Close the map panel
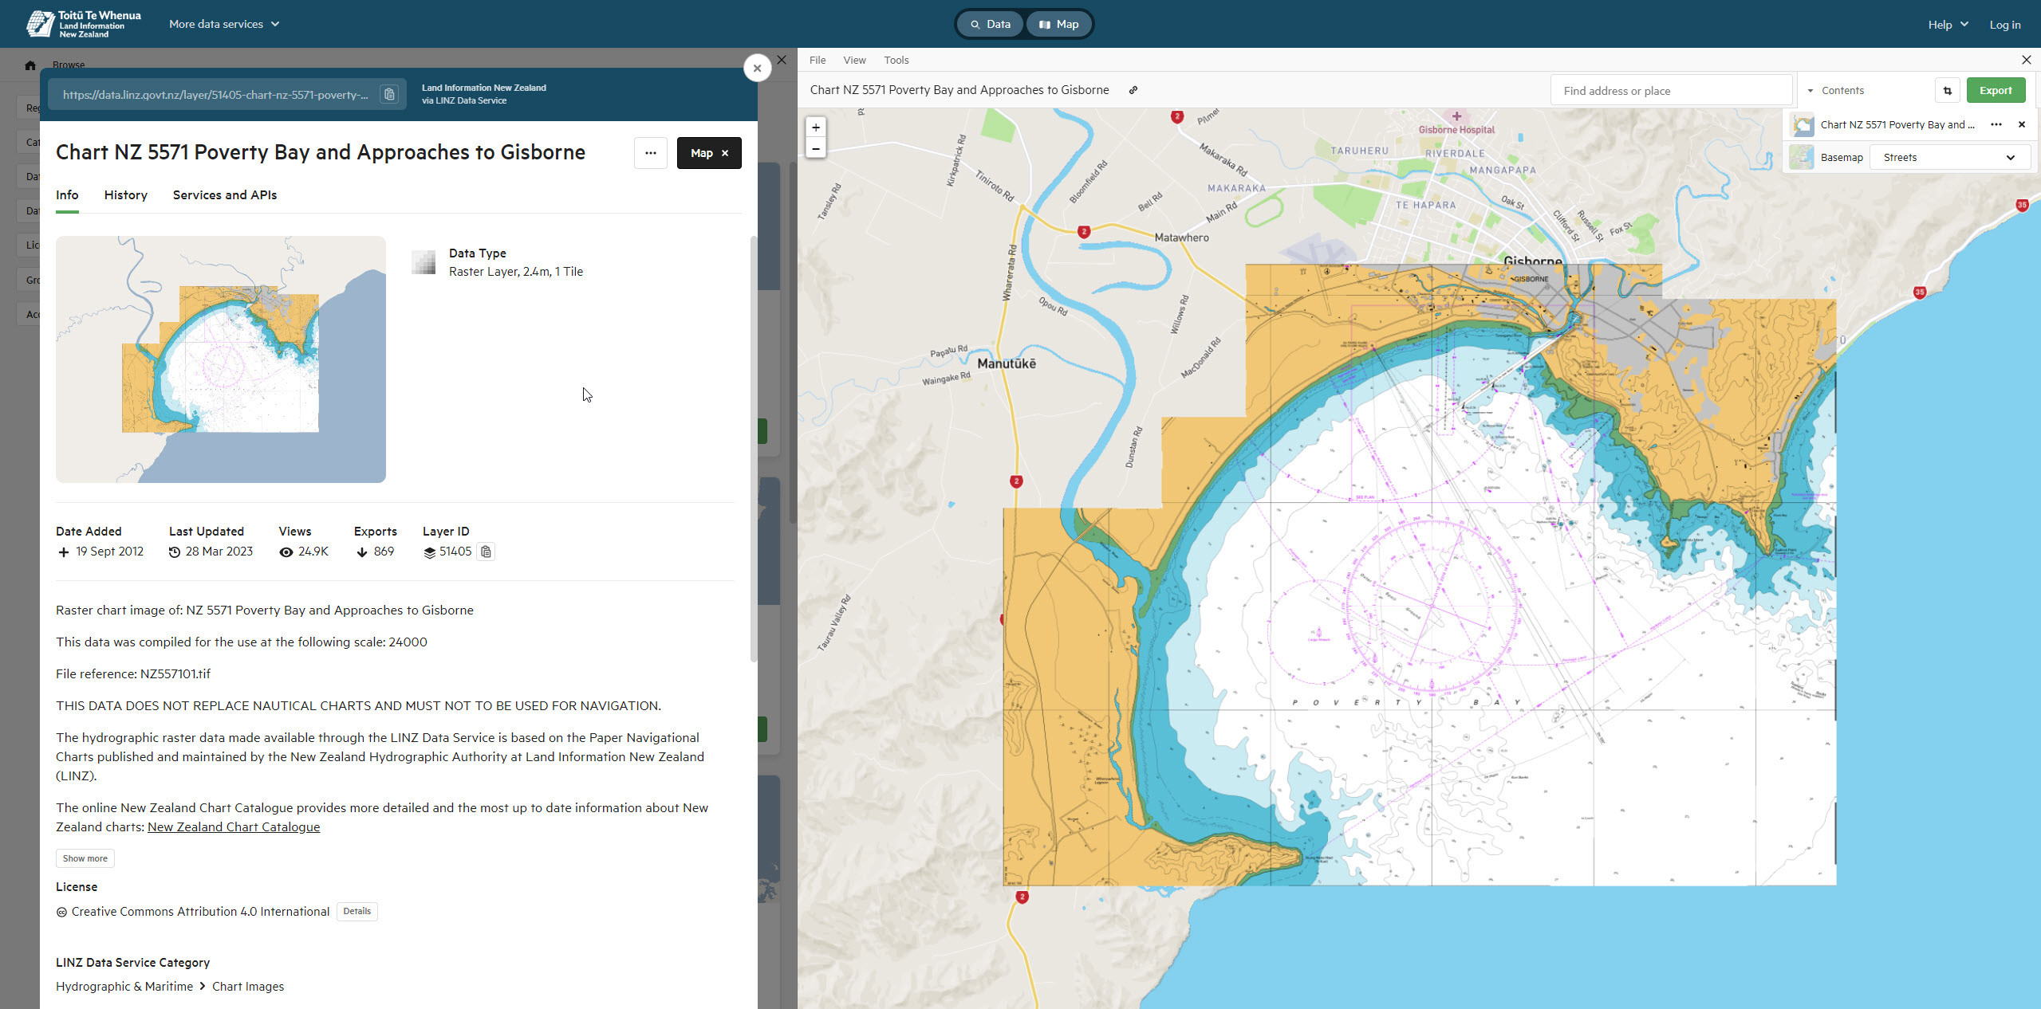The height and width of the screenshot is (1009, 2041). (x=2026, y=60)
